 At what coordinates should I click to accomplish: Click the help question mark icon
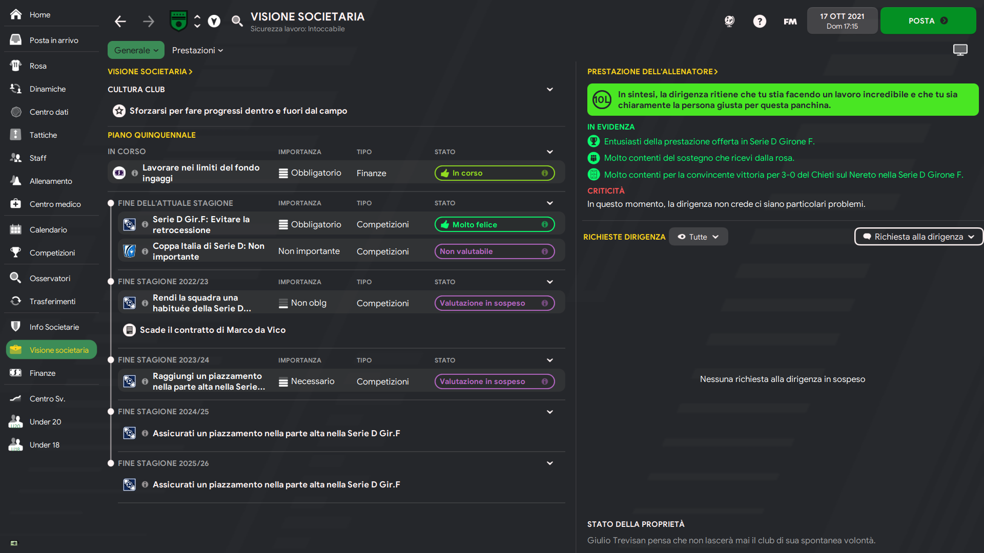[760, 21]
